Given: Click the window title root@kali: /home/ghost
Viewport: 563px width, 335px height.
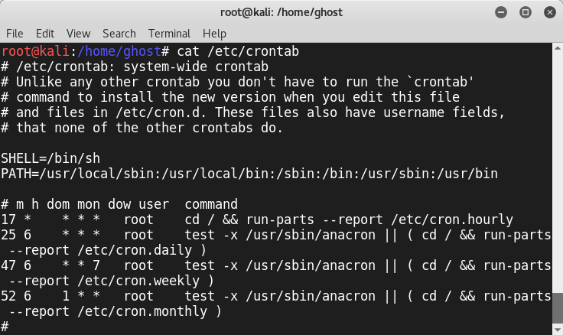Looking at the screenshot, I should point(281,12).
